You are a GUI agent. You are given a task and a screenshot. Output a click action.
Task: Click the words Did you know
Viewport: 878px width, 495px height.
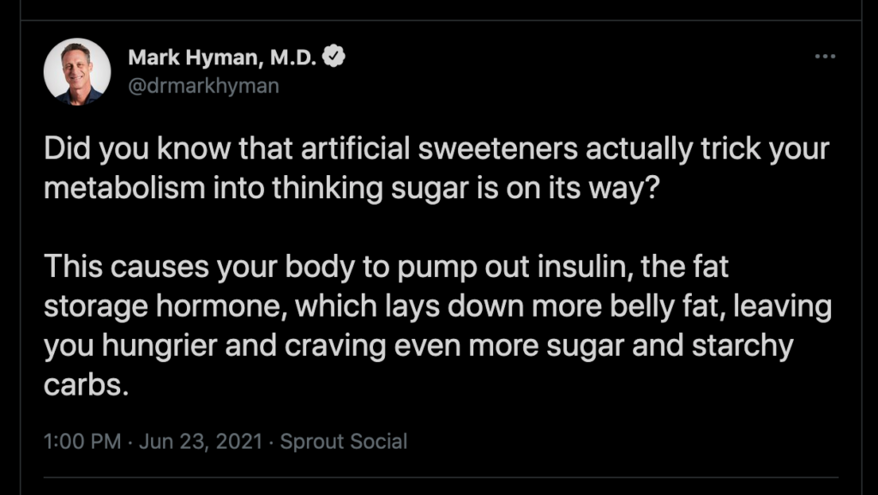point(136,149)
